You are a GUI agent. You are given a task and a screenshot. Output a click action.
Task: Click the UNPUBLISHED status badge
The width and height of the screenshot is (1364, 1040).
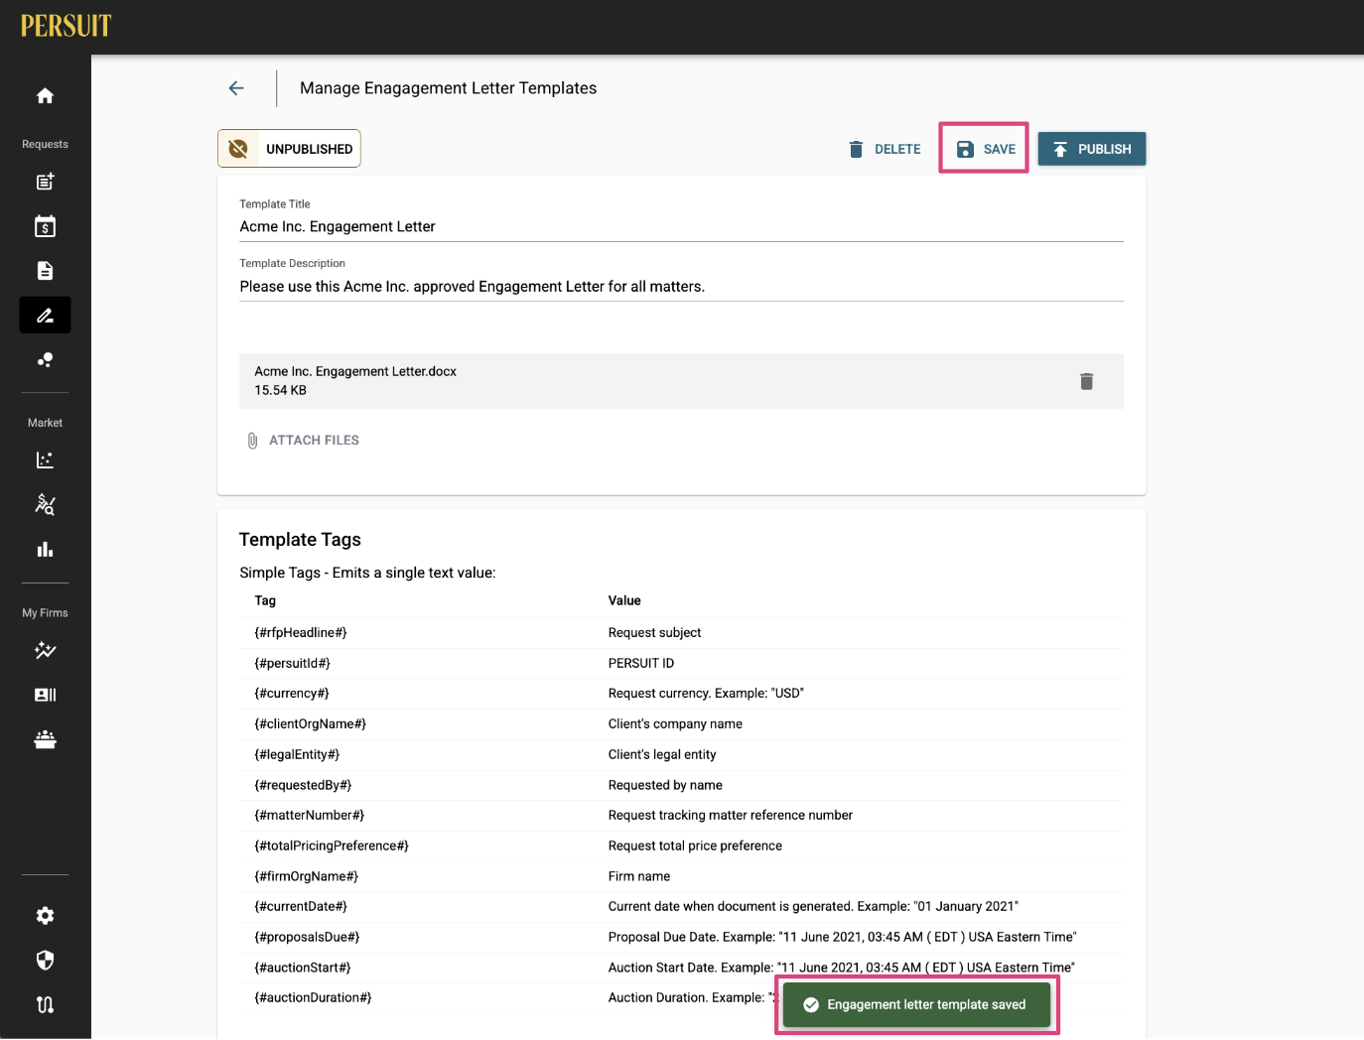[x=289, y=149]
